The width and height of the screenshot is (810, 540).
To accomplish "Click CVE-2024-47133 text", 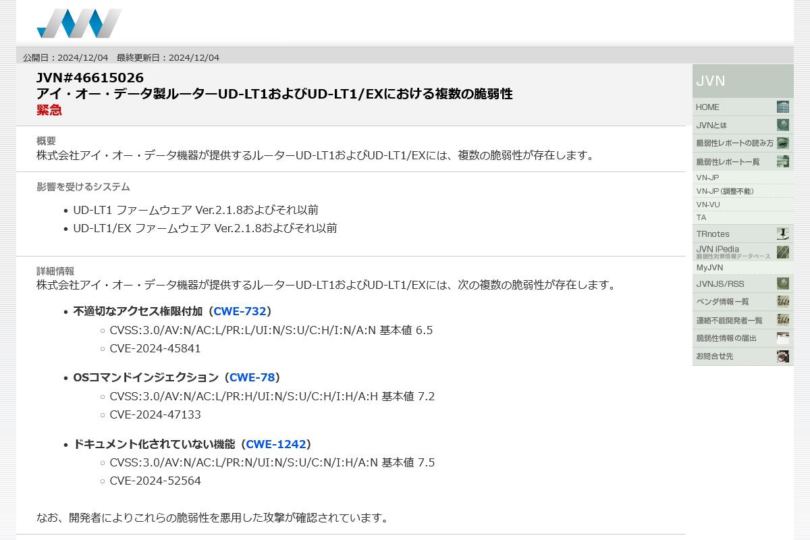I will click(x=155, y=414).
